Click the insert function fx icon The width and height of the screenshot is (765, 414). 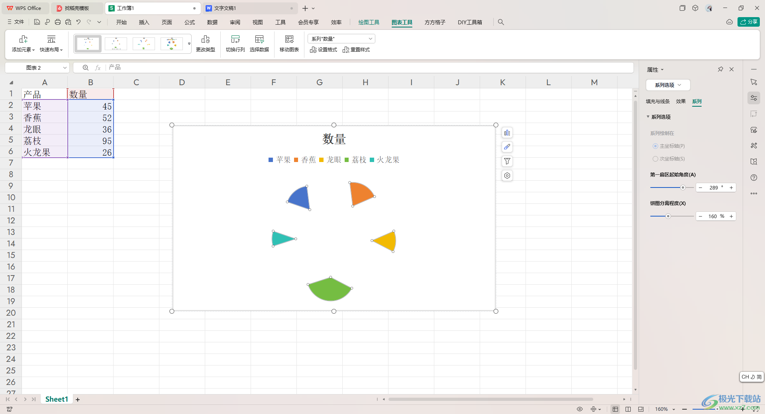tap(98, 68)
